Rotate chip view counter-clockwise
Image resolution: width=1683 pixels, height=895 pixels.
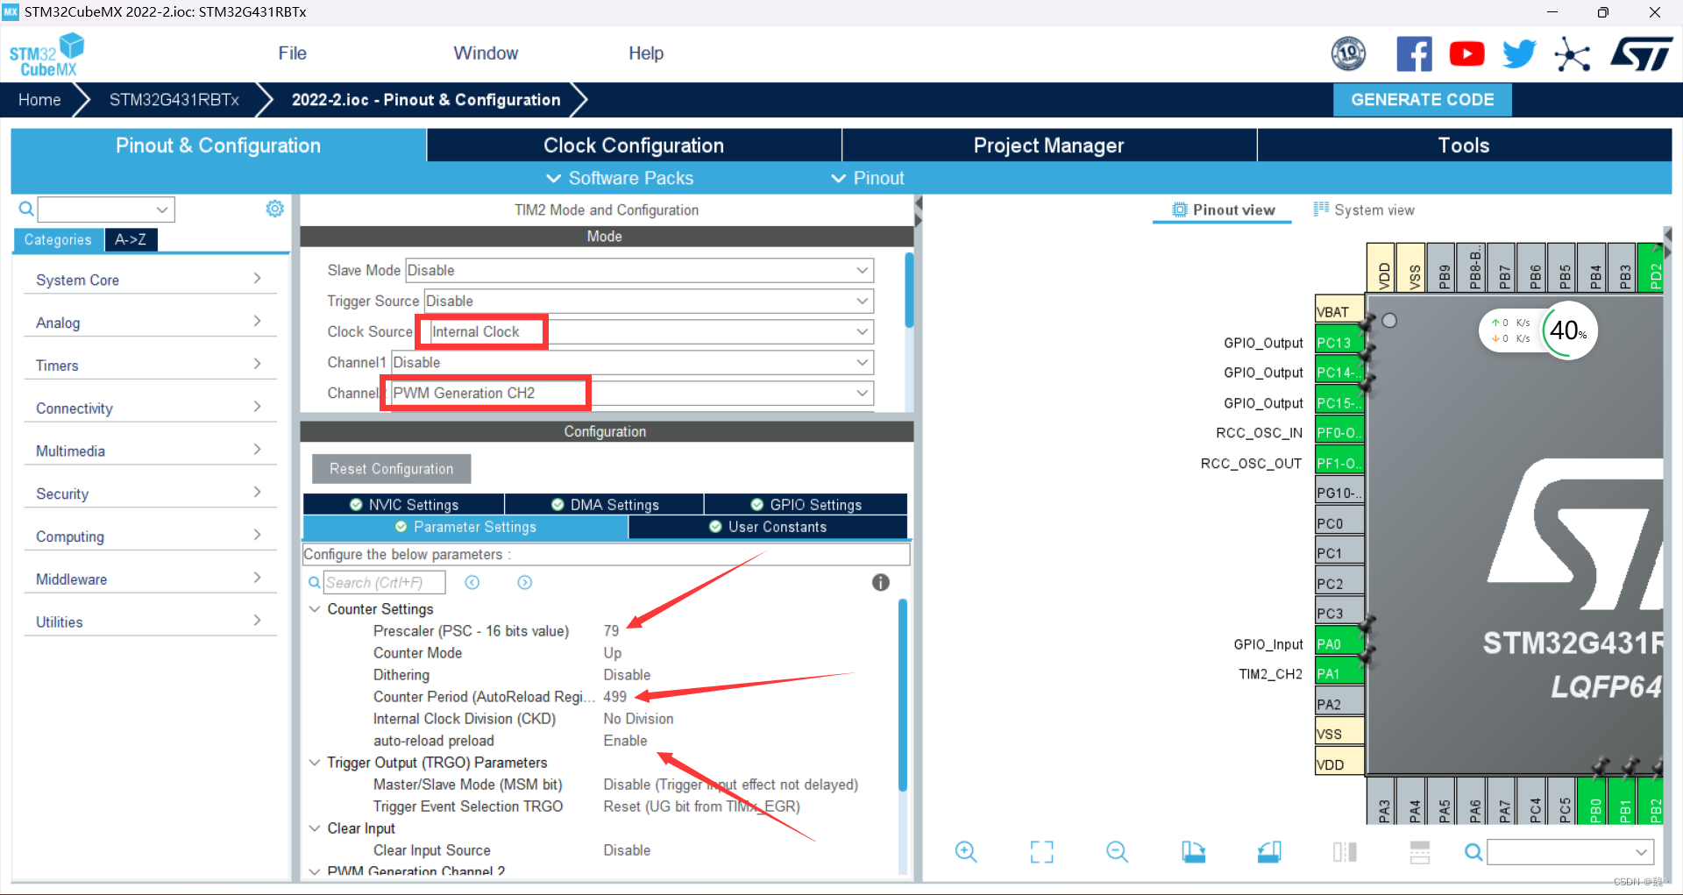pos(1268,851)
